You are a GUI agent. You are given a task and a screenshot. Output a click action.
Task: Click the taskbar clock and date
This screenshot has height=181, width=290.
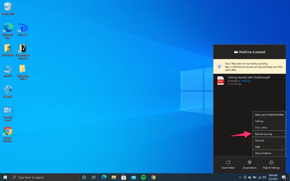point(273,177)
